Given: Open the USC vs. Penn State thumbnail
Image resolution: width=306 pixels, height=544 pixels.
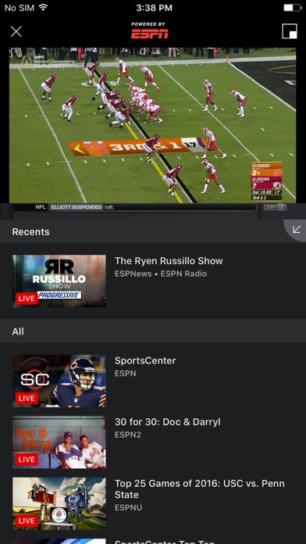Looking at the screenshot, I should (59, 503).
